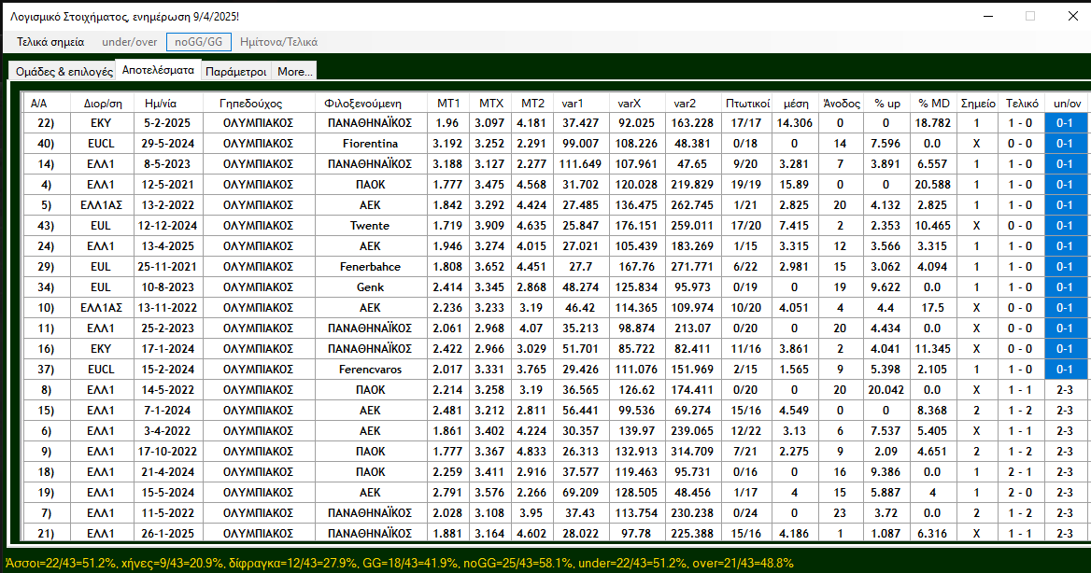The width and height of the screenshot is (1091, 573).
Task: Switch to the Παράμετροι tab
Action: click(x=235, y=72)
